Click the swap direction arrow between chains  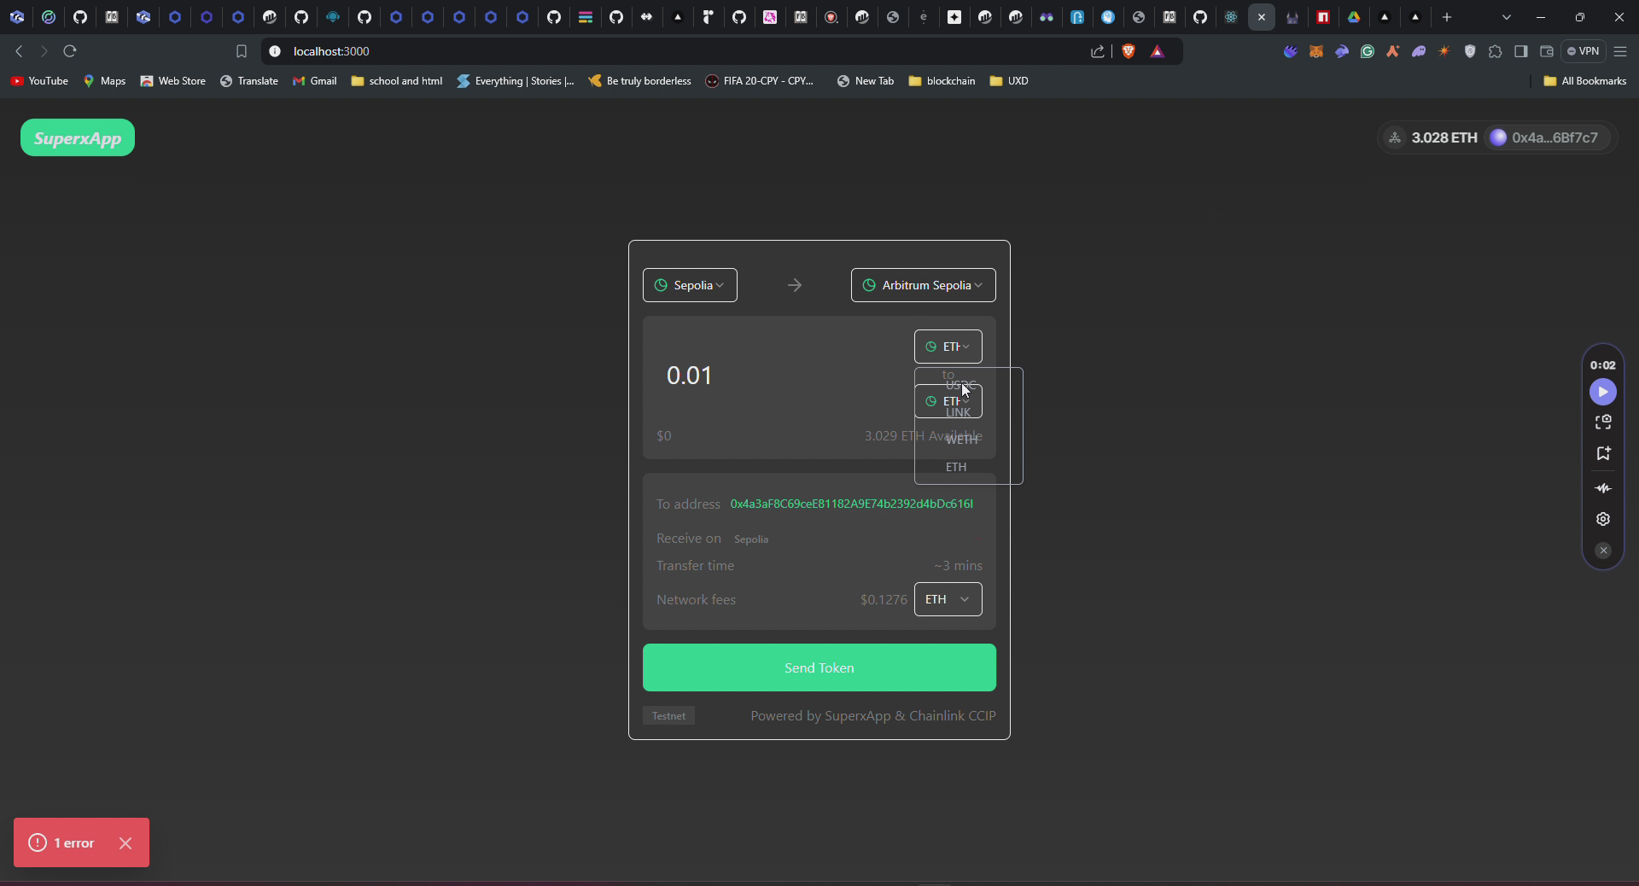coord(795,285)
